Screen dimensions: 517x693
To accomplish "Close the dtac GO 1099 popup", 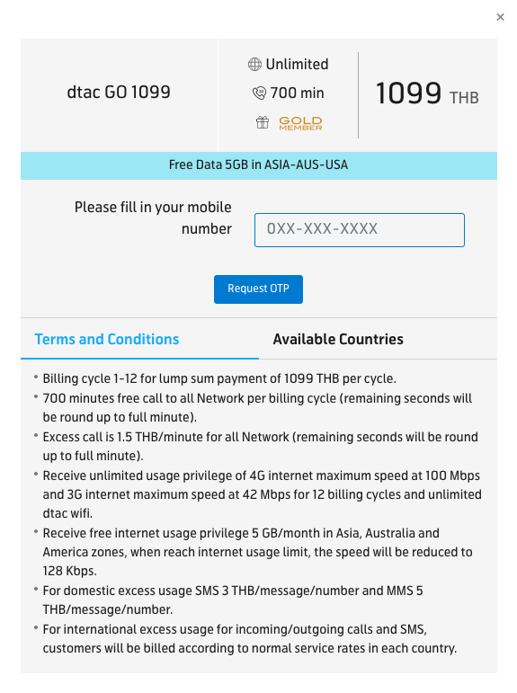I will pos(500,17).
